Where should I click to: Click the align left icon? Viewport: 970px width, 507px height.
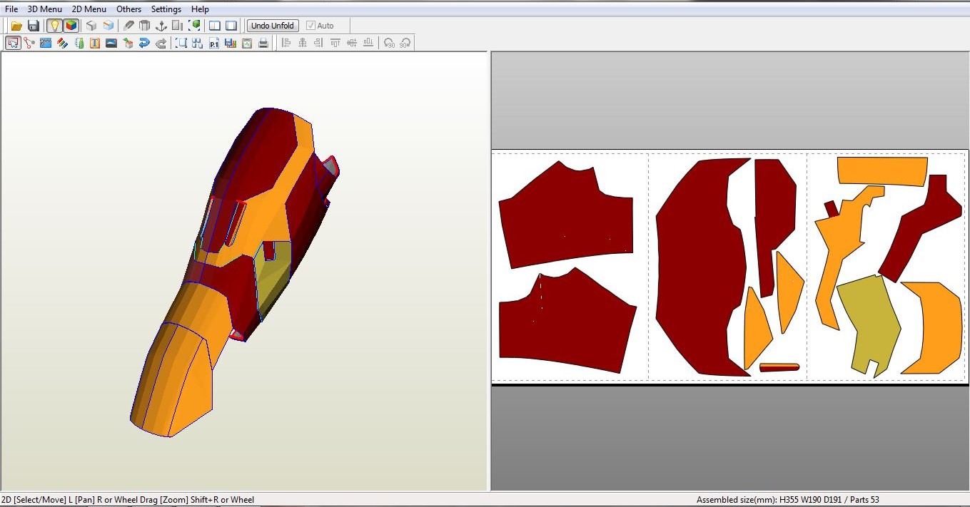click(286, 43)
